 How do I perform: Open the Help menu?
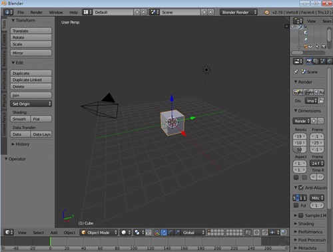click(x=73, y=12)
